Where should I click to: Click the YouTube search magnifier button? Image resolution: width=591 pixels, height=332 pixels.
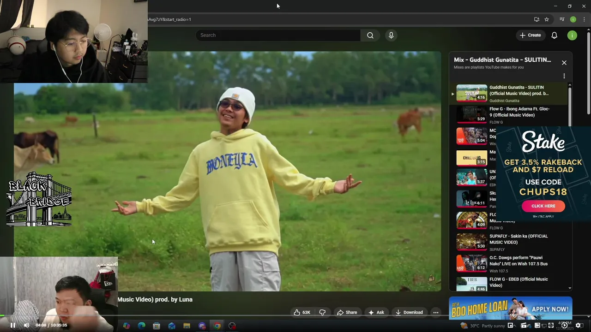[x=370, y=35]
